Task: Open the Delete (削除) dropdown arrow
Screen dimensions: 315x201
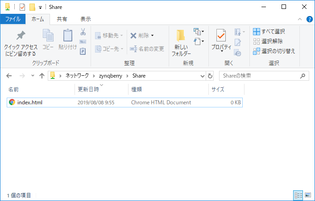Action: pos(152,35)
